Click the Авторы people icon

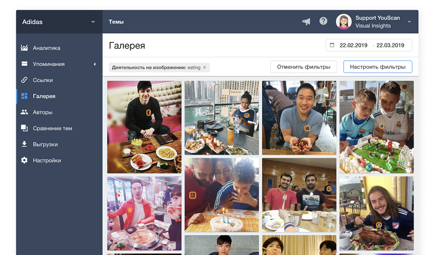coord(24,112)
